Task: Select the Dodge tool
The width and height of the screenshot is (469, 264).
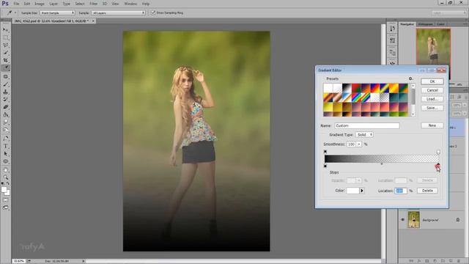Action: click(5, 130)
